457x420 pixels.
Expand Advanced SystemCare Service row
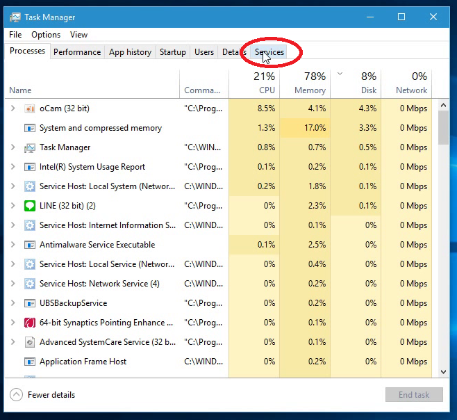[x=13, y=342]
